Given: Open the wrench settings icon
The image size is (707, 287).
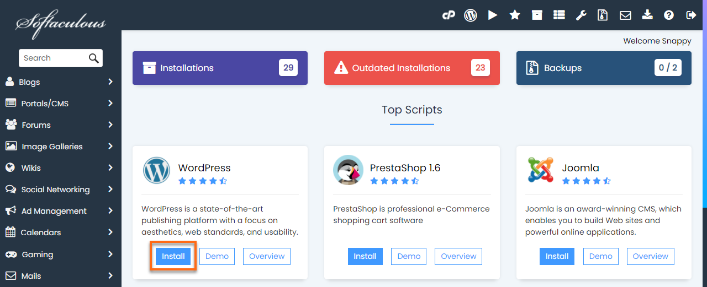Looking at the screenshot, I should [581, 15].
